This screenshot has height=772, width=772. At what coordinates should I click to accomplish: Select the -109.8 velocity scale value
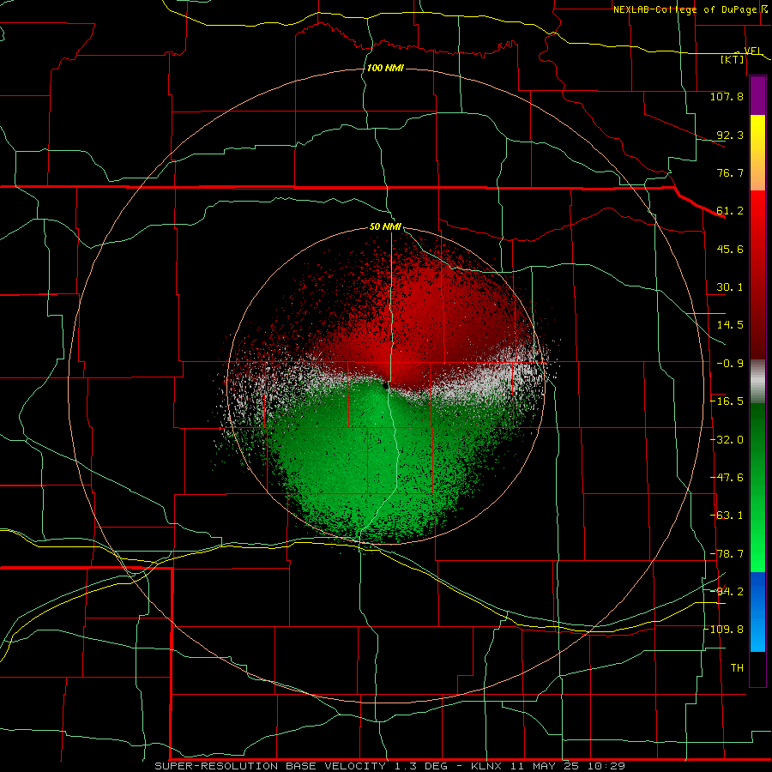click(724, 630)
